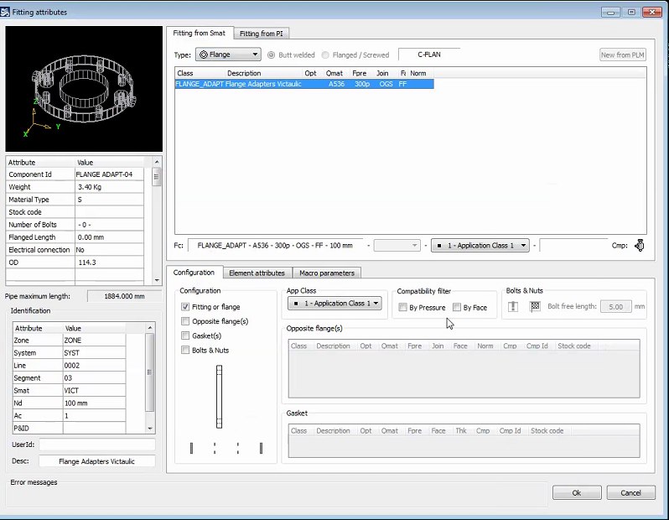Screen dimensions: 669x520
Task: Open the Type Flange dropdown
Action: (x=228, y=55)
